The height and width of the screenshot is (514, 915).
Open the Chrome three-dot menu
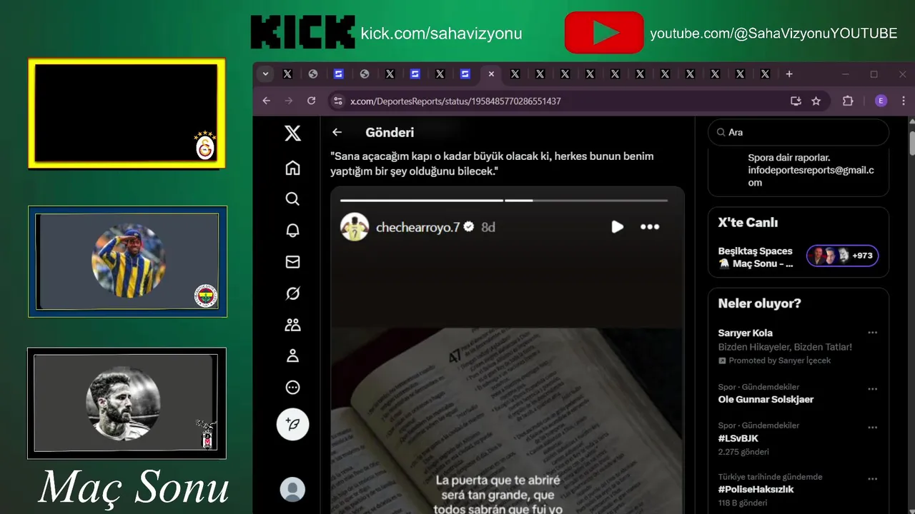(x=904, y=101)
